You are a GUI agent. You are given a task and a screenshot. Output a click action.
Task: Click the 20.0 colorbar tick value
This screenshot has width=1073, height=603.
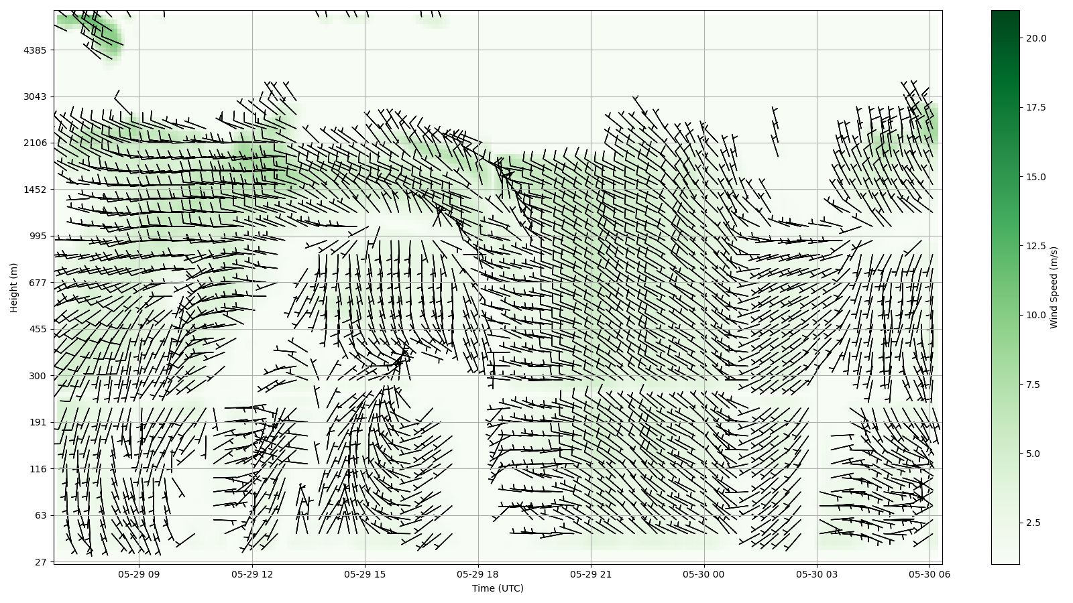tap(1035, 38)
